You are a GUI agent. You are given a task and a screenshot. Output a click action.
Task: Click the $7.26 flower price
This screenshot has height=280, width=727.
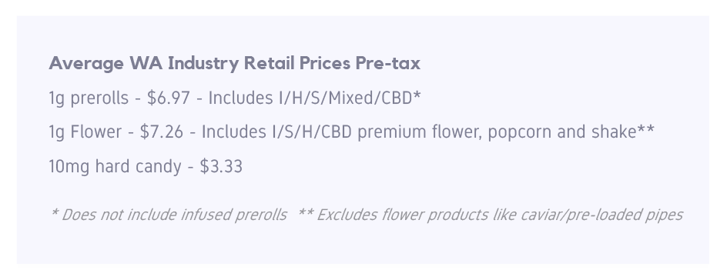point(162,132)
